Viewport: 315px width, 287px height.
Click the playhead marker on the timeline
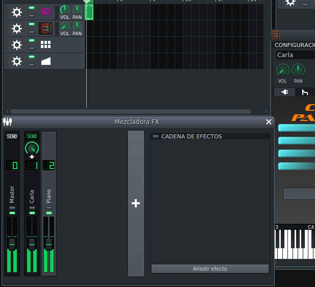pyautogui.click(x=87, y=2)
